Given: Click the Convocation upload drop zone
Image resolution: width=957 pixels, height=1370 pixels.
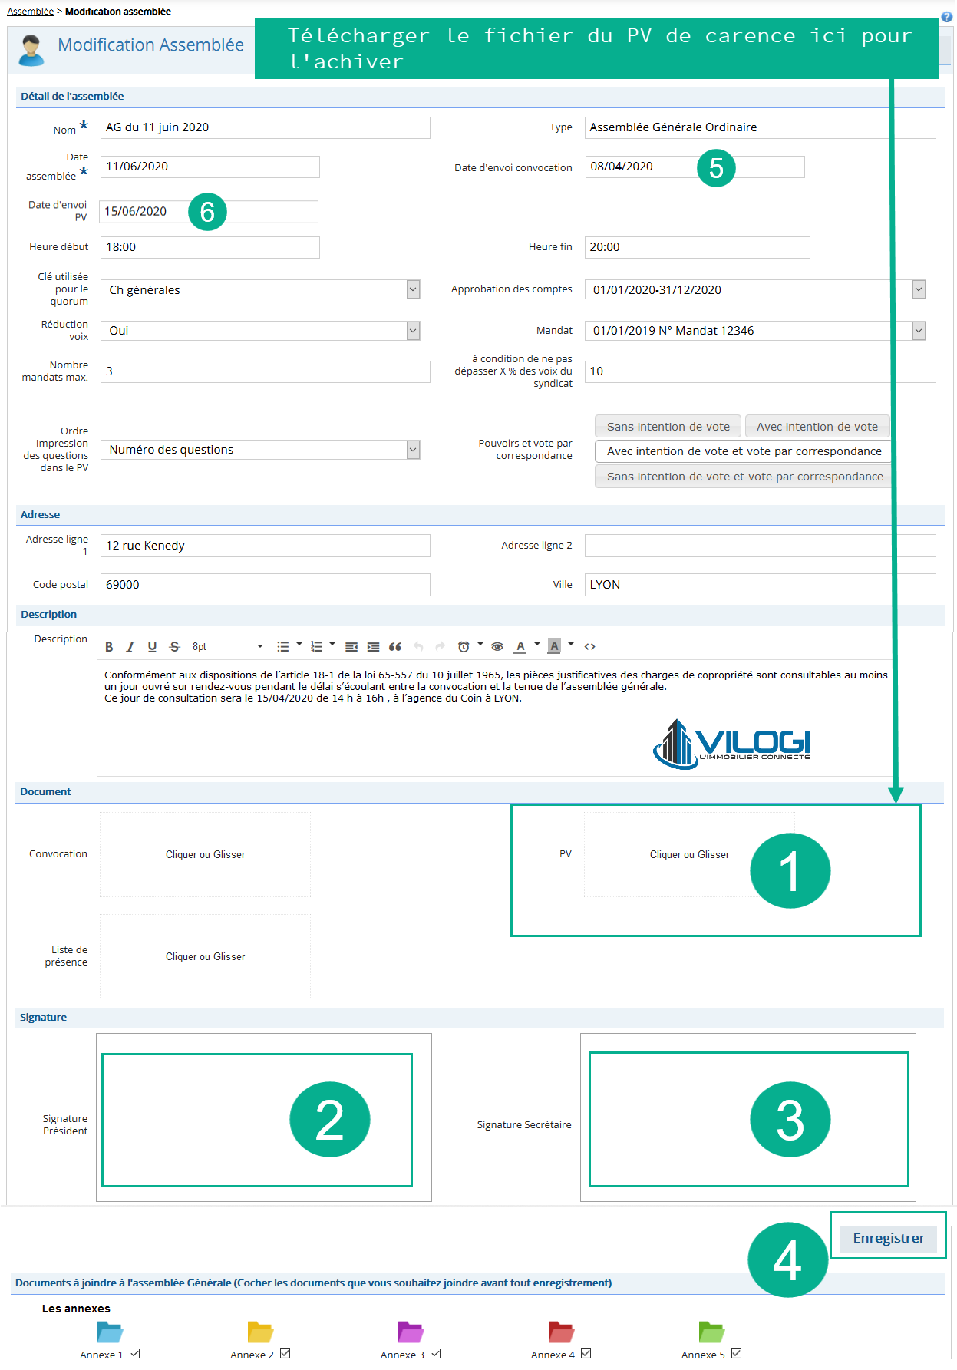Looking at the screenshot, I should coord(205,854).
